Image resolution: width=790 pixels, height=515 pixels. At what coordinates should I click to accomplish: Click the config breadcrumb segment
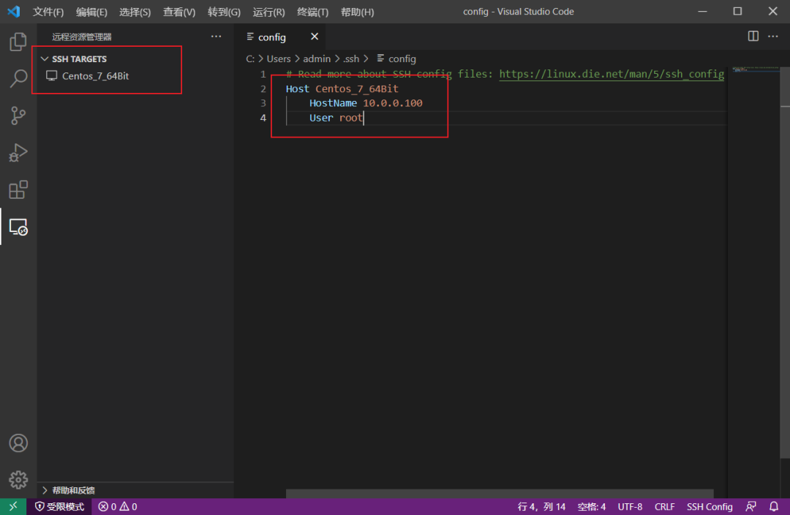tap(396, 59)
